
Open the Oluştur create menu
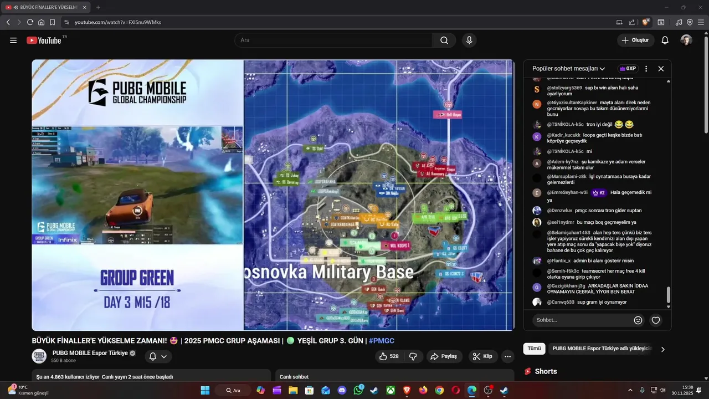[636, 40]
